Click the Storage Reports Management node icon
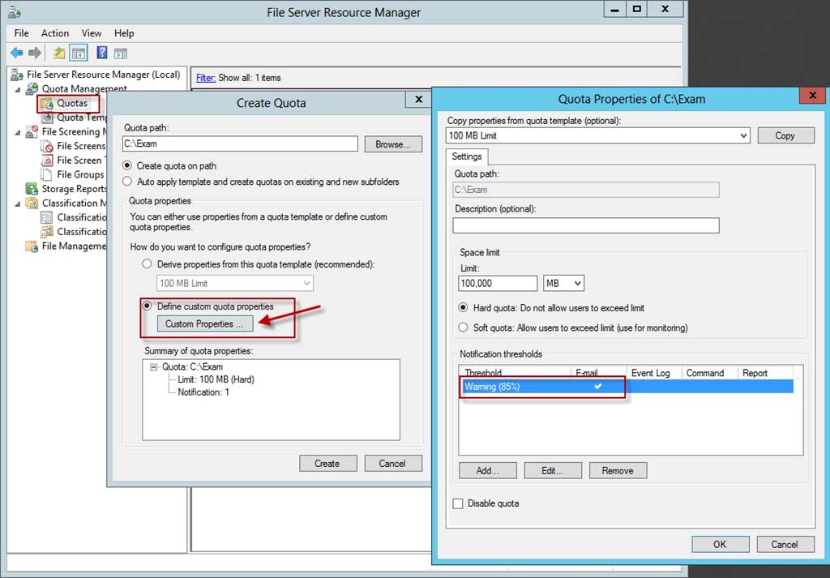830x578 pixels. [32, 188]
